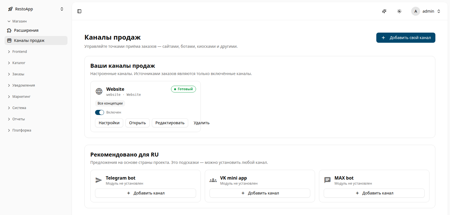The height and width of the screenshot is (215, 450).
Task: Open the admin user menu chevrons
Action: 439,11
